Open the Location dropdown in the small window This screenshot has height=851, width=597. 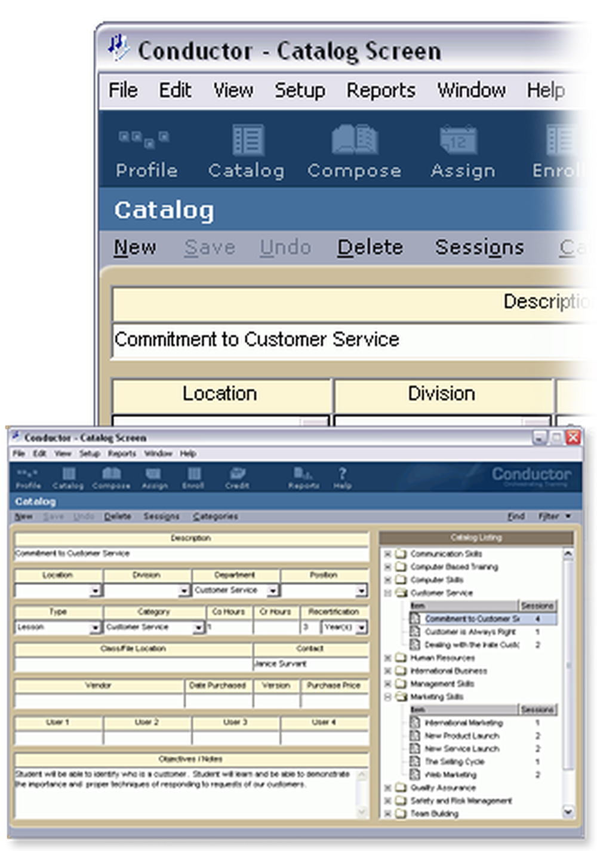point(96,591)
